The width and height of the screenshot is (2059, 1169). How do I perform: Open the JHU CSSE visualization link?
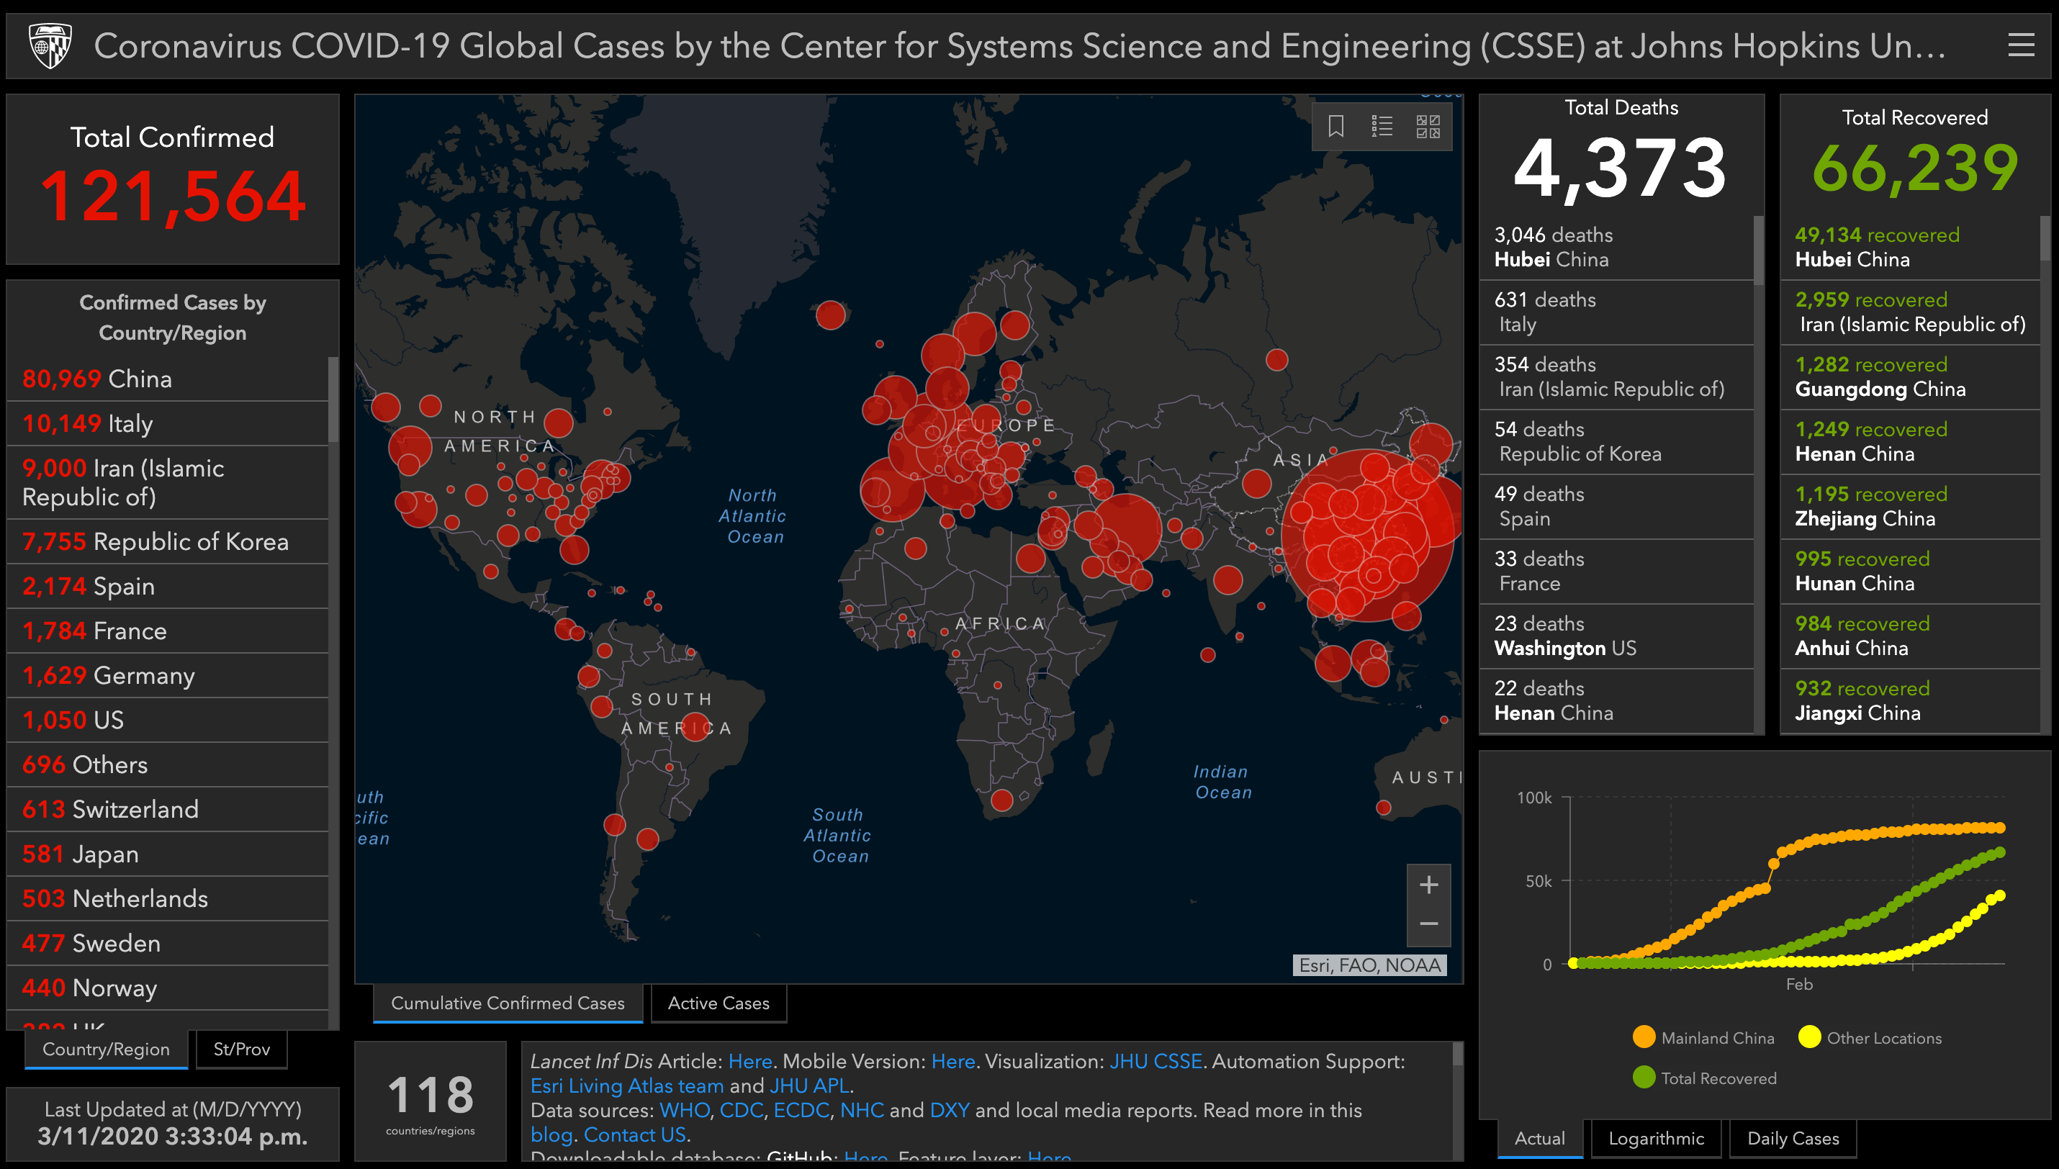click(1155, 1062)
